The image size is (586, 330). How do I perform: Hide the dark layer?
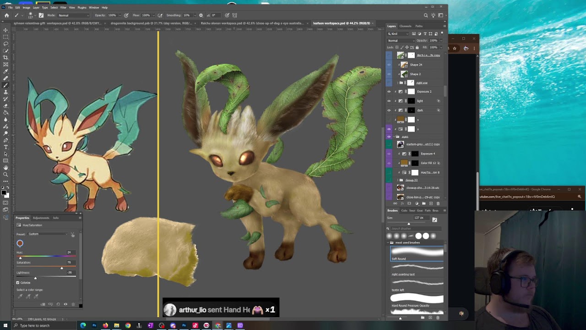(389, 110)
